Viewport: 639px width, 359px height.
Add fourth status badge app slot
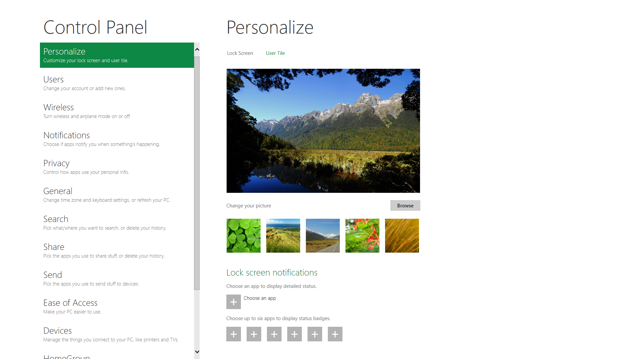tap(295, 334)
